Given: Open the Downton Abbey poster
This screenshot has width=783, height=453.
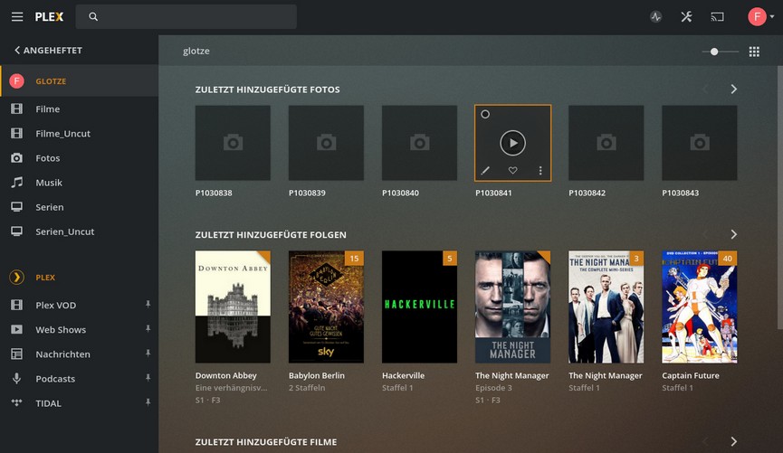Looking at the screenshot, I should (x=233, y=307).
